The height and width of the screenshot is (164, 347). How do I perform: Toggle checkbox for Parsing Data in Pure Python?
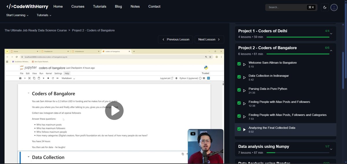239,90
